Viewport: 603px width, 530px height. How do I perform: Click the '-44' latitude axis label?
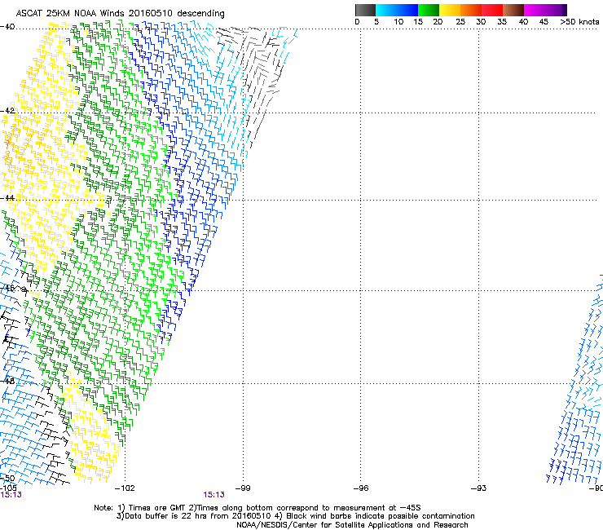pyautogui.click(x=7, y=198)
